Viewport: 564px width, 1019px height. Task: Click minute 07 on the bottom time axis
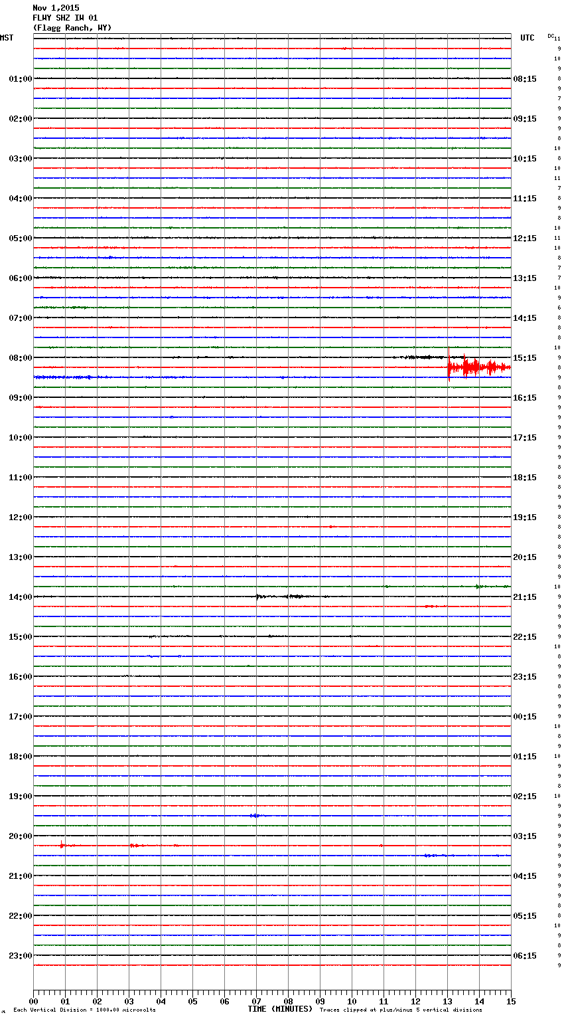(x=256, y=1001)
